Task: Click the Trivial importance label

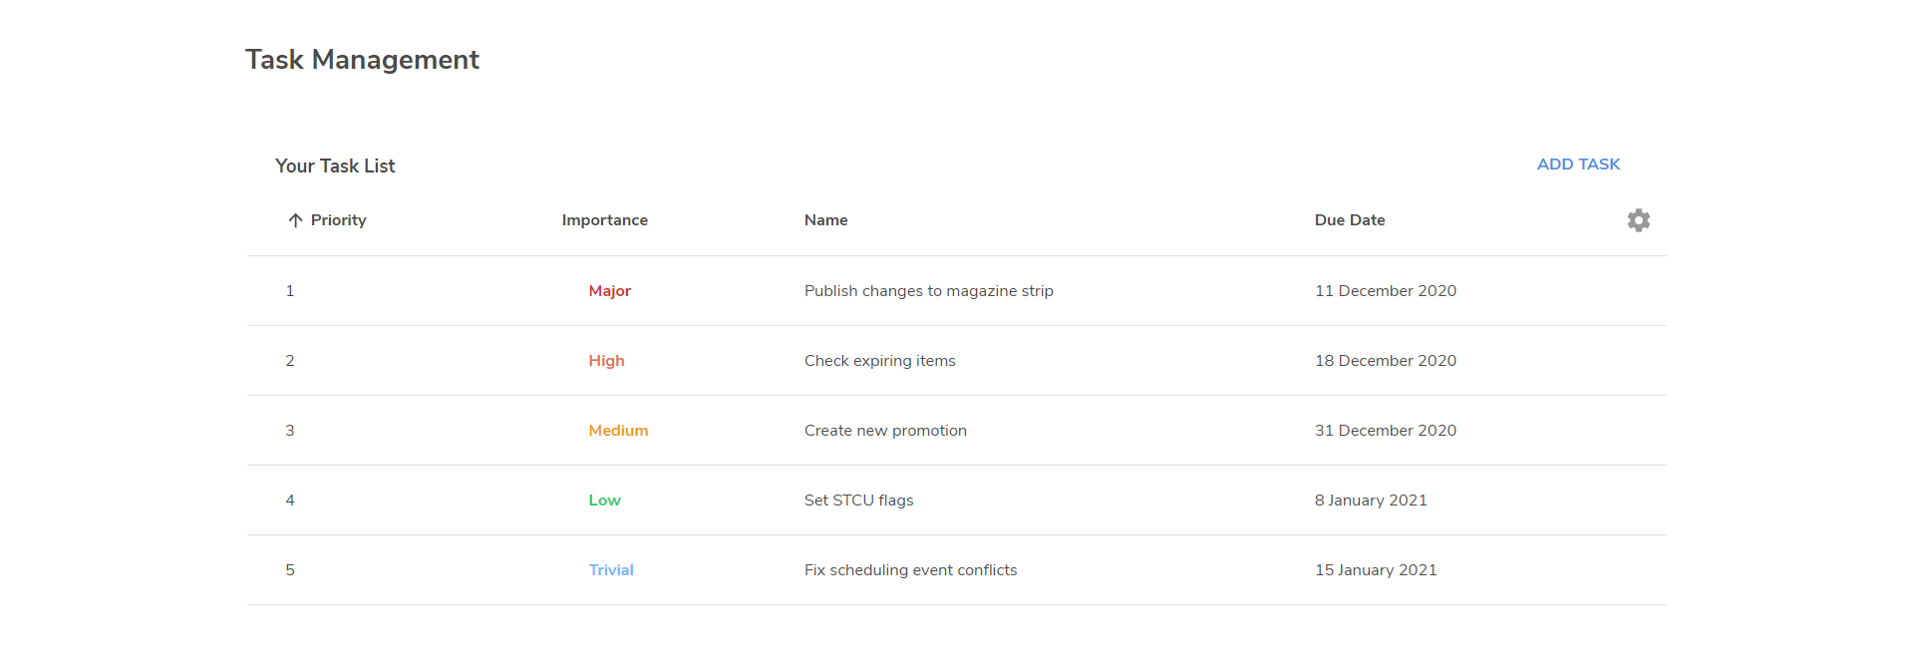Action: tap(610, 570)
